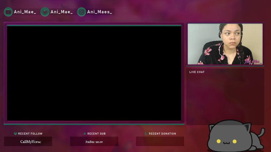
Task: Click the RECENT FOLLOW label
Action: [x=30, y=134]
